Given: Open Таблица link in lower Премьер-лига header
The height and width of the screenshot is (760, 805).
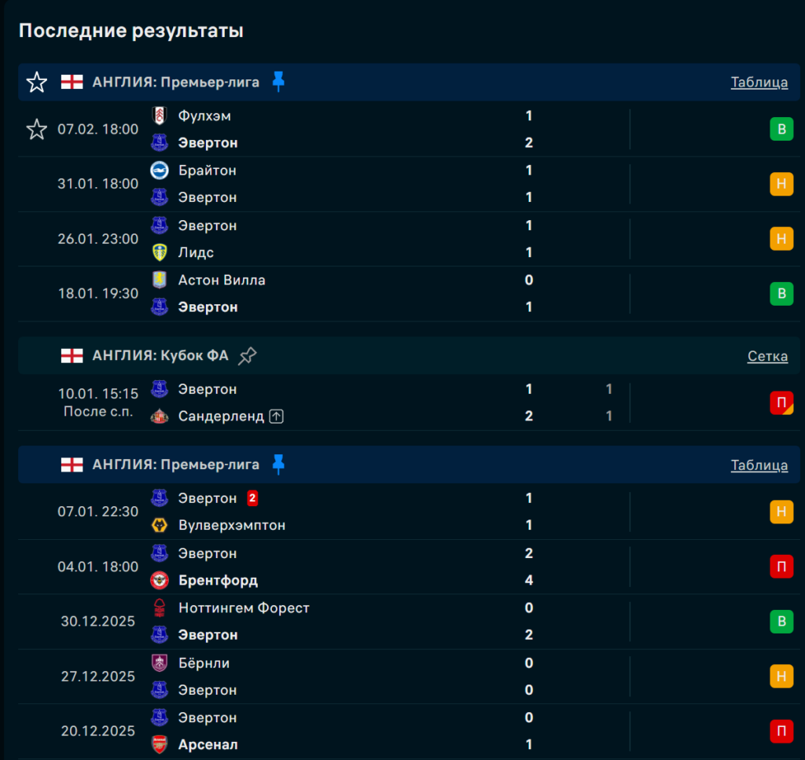Looking at the screenshot, I should coord(759,464).
